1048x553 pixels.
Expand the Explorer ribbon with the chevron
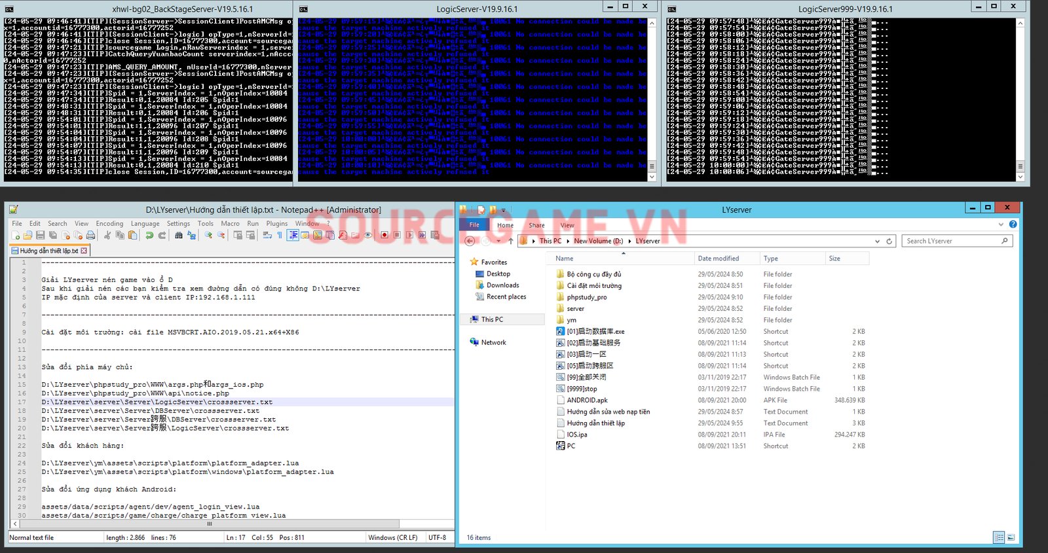[1001, 224]
